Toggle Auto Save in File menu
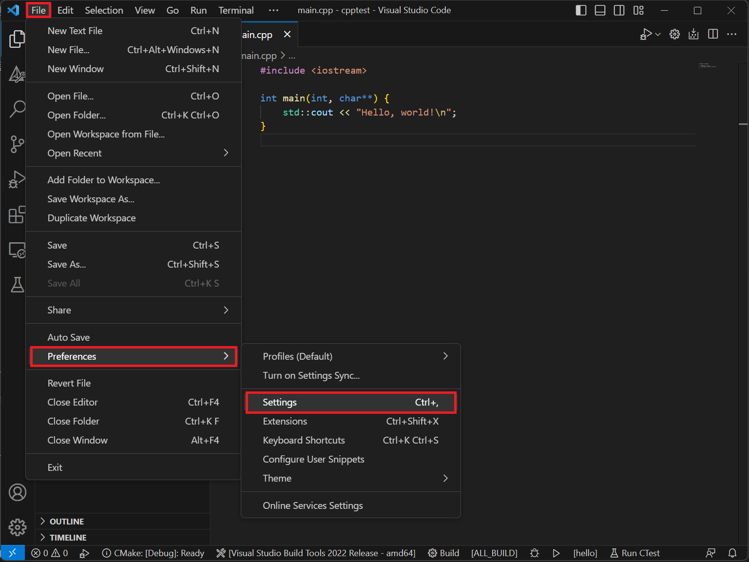 point(69,337)
